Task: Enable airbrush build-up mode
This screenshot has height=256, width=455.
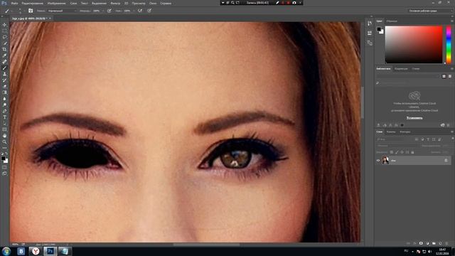Action: (140, 11)
